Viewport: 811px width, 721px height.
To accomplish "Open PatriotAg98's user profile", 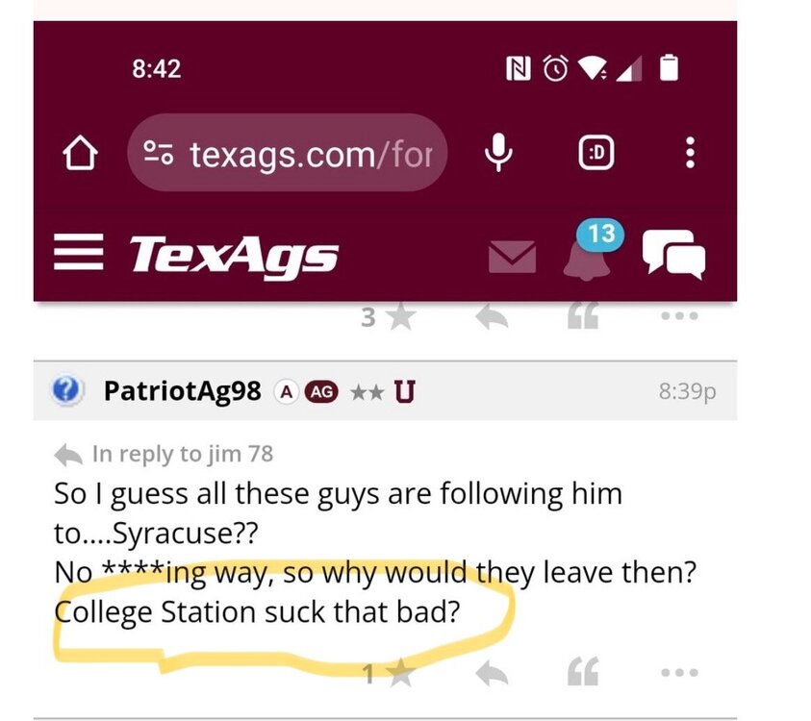I will point(182,391).
